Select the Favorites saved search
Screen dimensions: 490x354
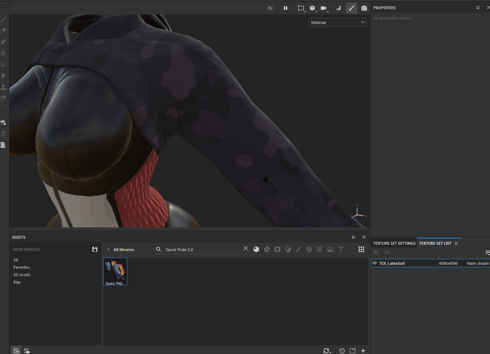tap(22, 267)
